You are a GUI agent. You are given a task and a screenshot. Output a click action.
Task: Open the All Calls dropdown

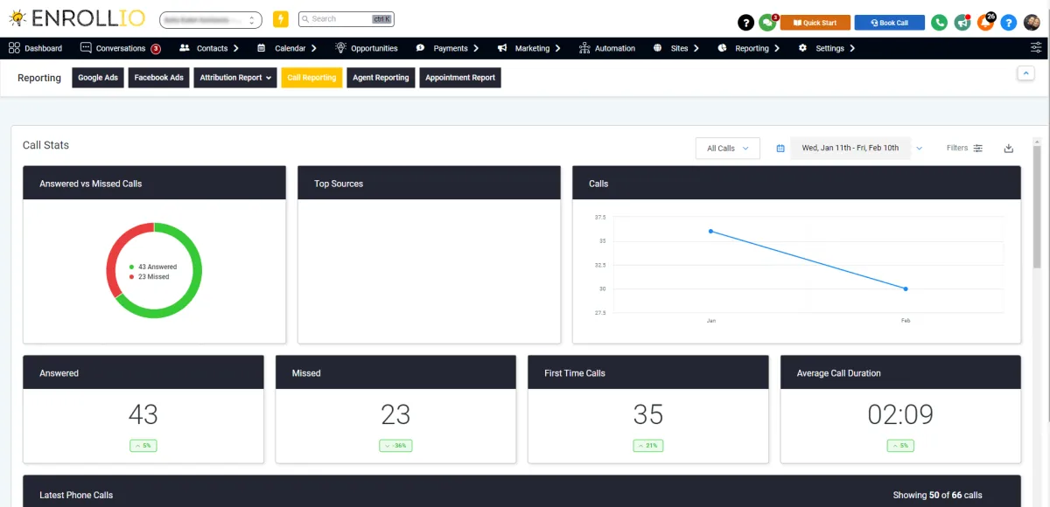(x=728, y=149)
